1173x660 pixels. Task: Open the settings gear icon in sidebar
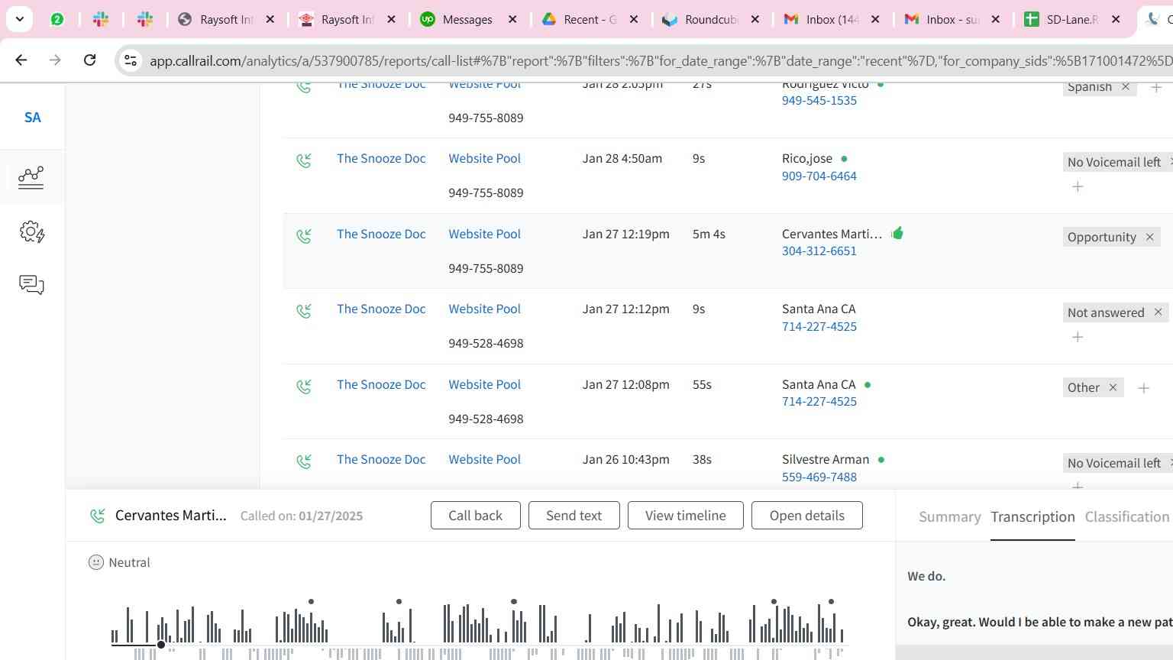click(x=32, y=232)
